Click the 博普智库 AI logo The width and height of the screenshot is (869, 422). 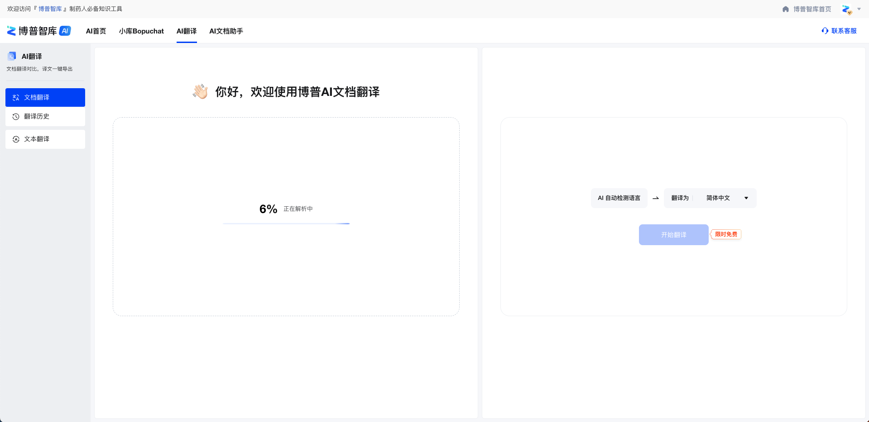pyautogui.click(x=39, y=31)
